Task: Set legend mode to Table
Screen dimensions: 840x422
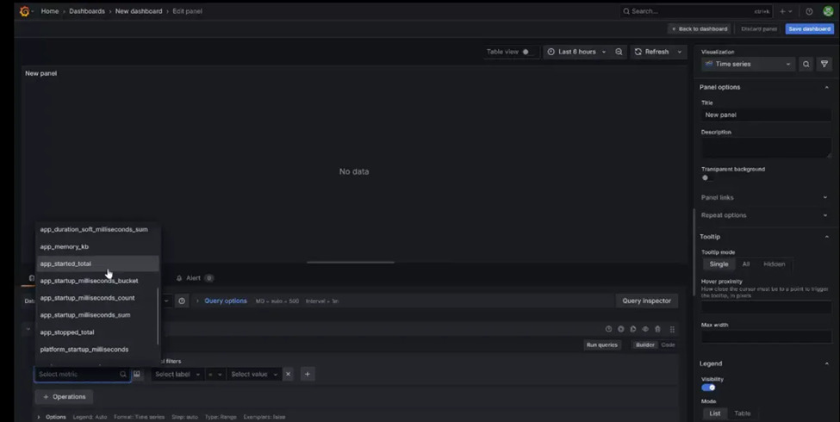Action: [x=742, y=413]
